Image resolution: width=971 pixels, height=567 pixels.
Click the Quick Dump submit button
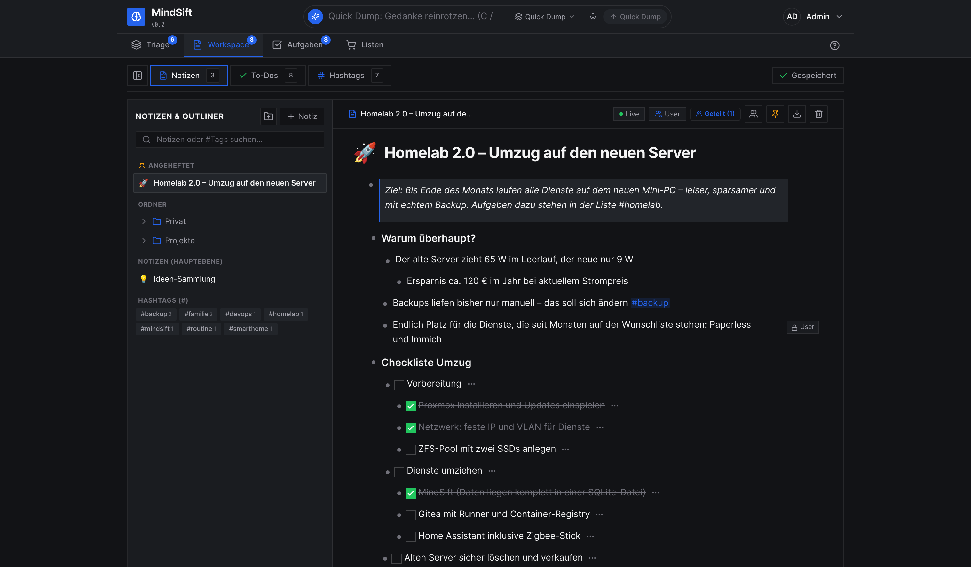[x=635, y=17]
